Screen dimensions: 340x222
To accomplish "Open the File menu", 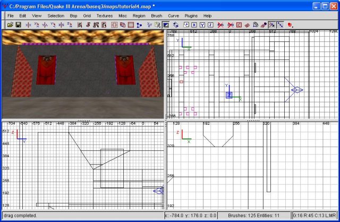I will pos(11,16).
